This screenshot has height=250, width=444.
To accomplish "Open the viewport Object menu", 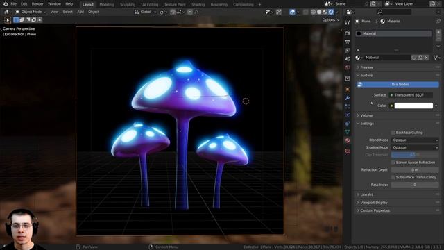I will (94, 12).
